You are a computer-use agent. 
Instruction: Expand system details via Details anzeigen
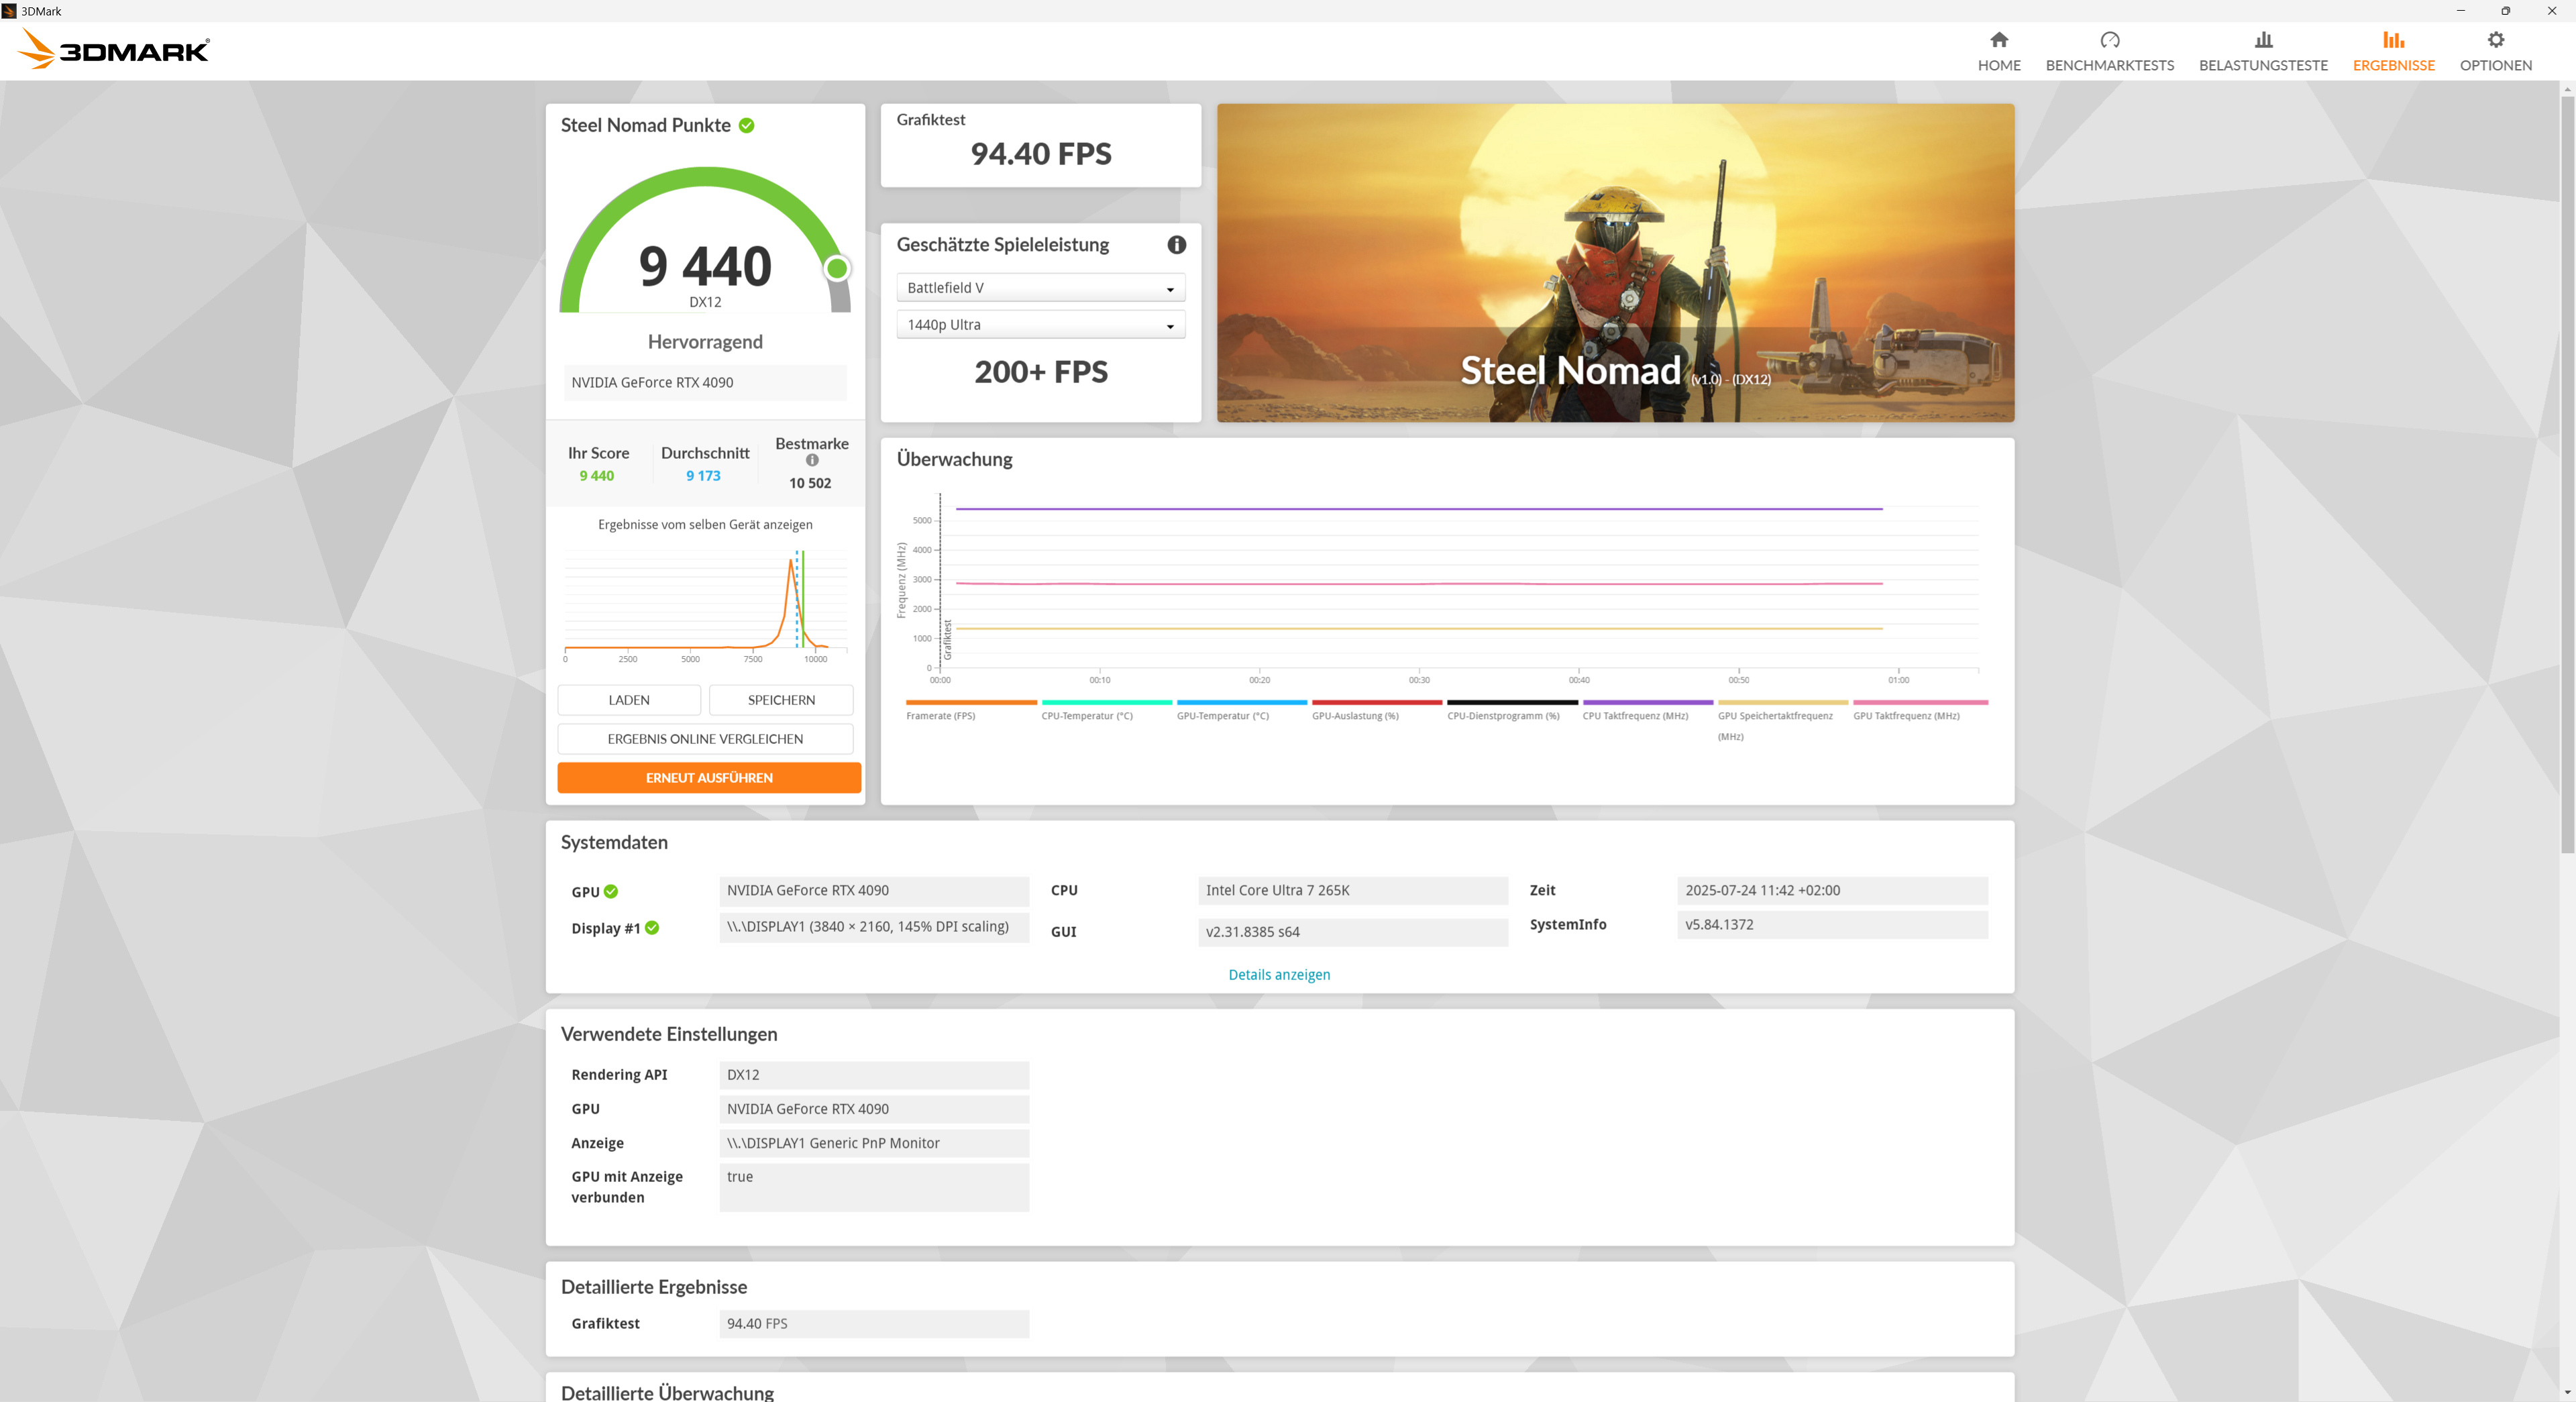[x=1278, y=975]
